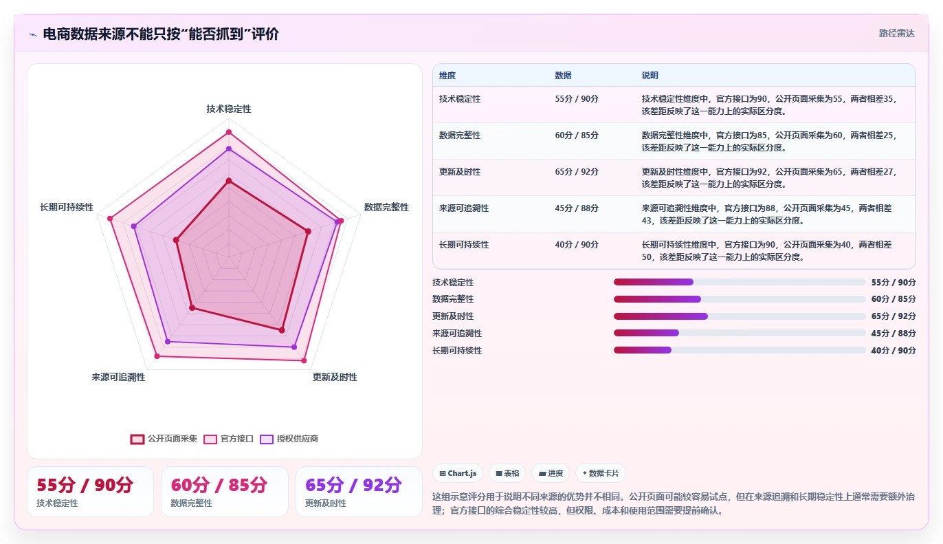The image size is (943, 544).
Task: Click 公开页面采集 data point on 来源可追溯性 axis
Action: [192, 308]
